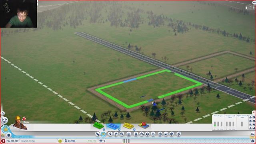Open the Fire department helmet menu

(x=142, y=134)
